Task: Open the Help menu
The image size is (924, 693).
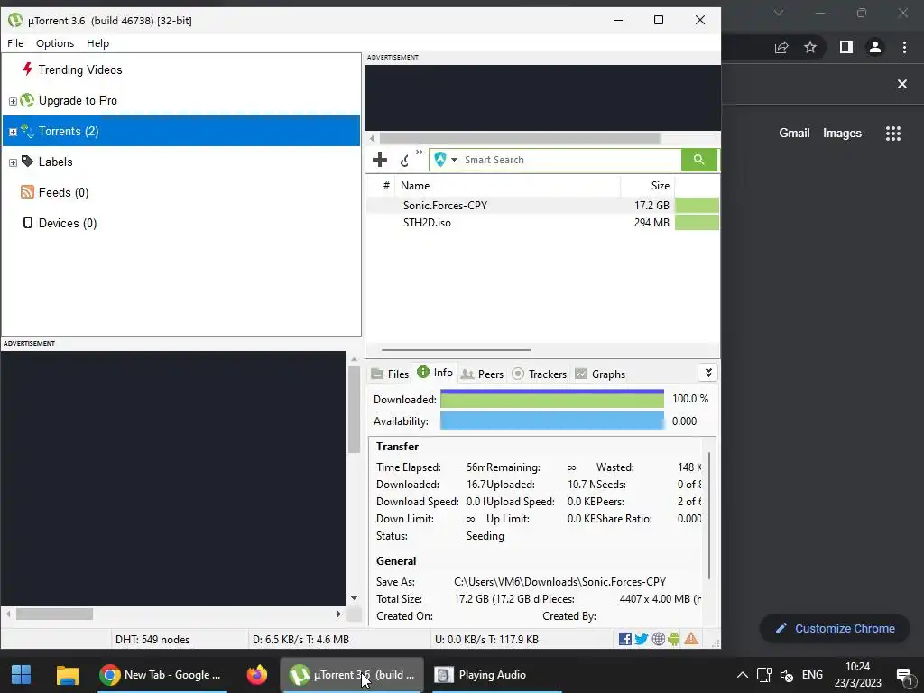Action: [x=97, y=43]
